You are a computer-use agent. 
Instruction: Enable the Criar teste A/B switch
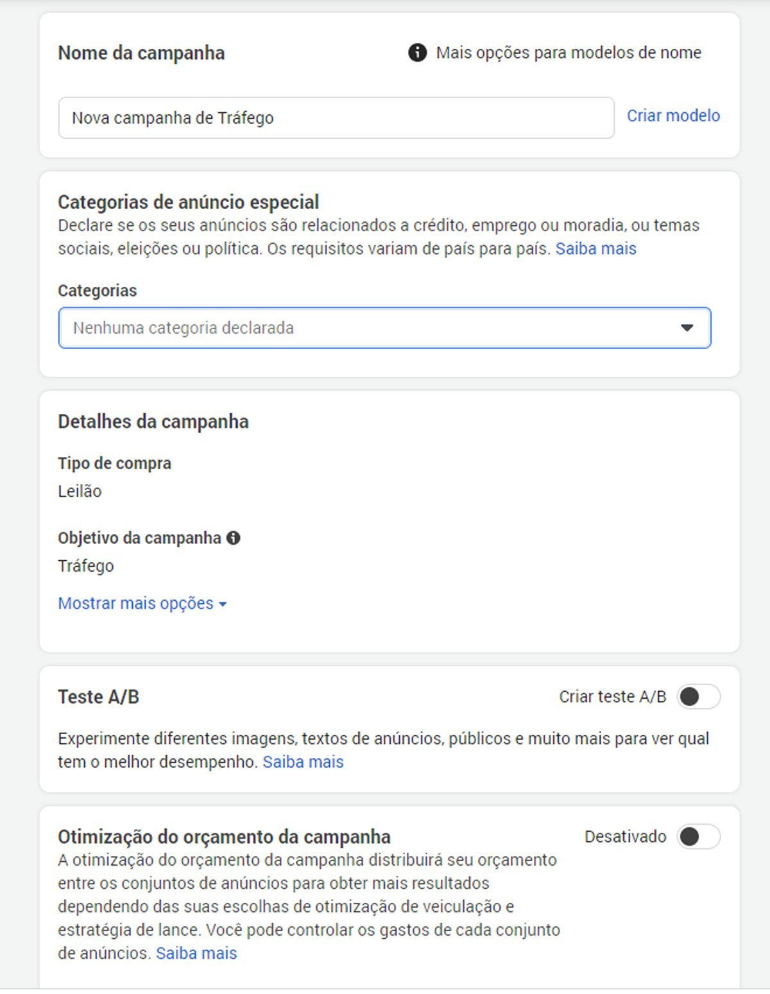(699, 697)
